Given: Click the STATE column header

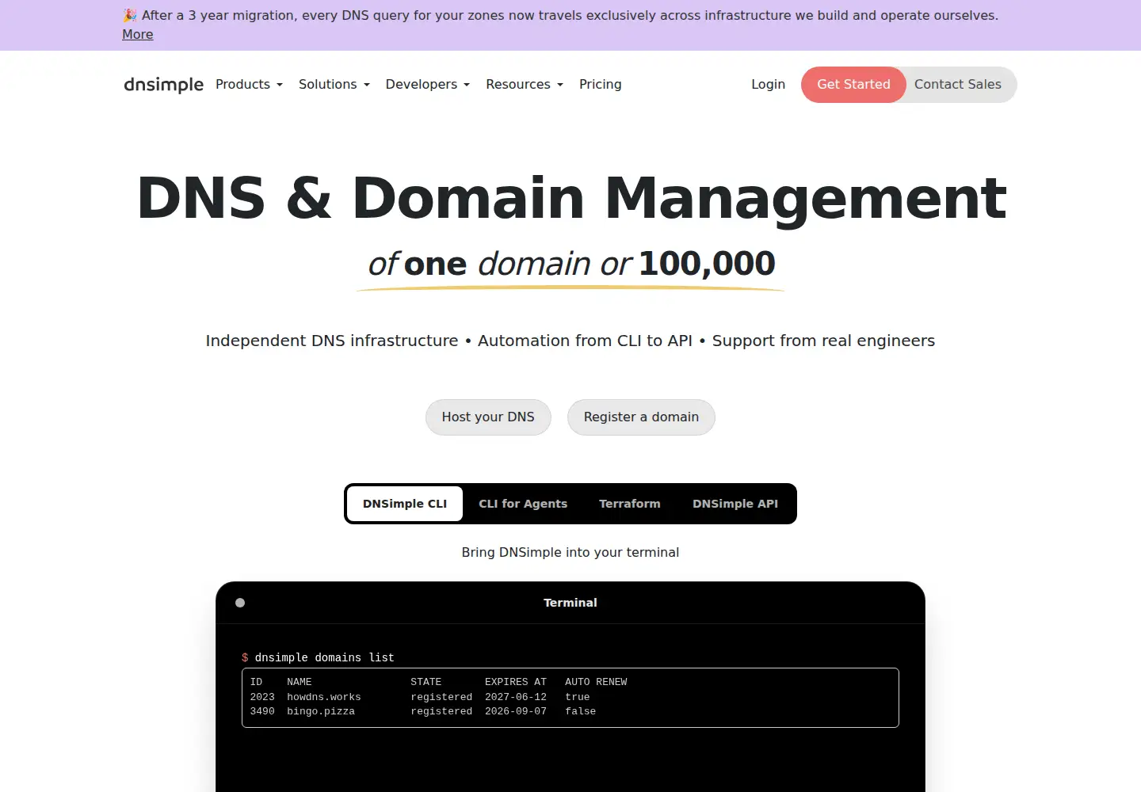Looking at the screenshot, I should click(426, 682).
